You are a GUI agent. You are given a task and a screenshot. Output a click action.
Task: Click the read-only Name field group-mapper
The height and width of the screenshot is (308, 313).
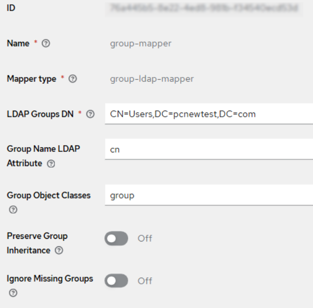click(140, 43)
